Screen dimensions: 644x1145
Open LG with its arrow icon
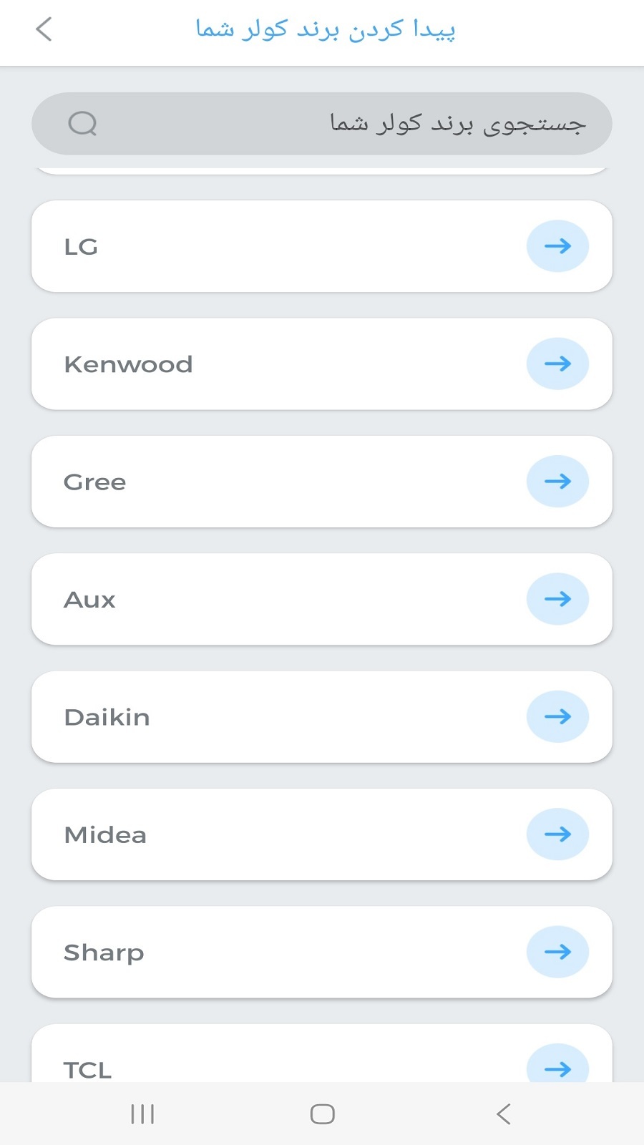[x=557, y=246]
